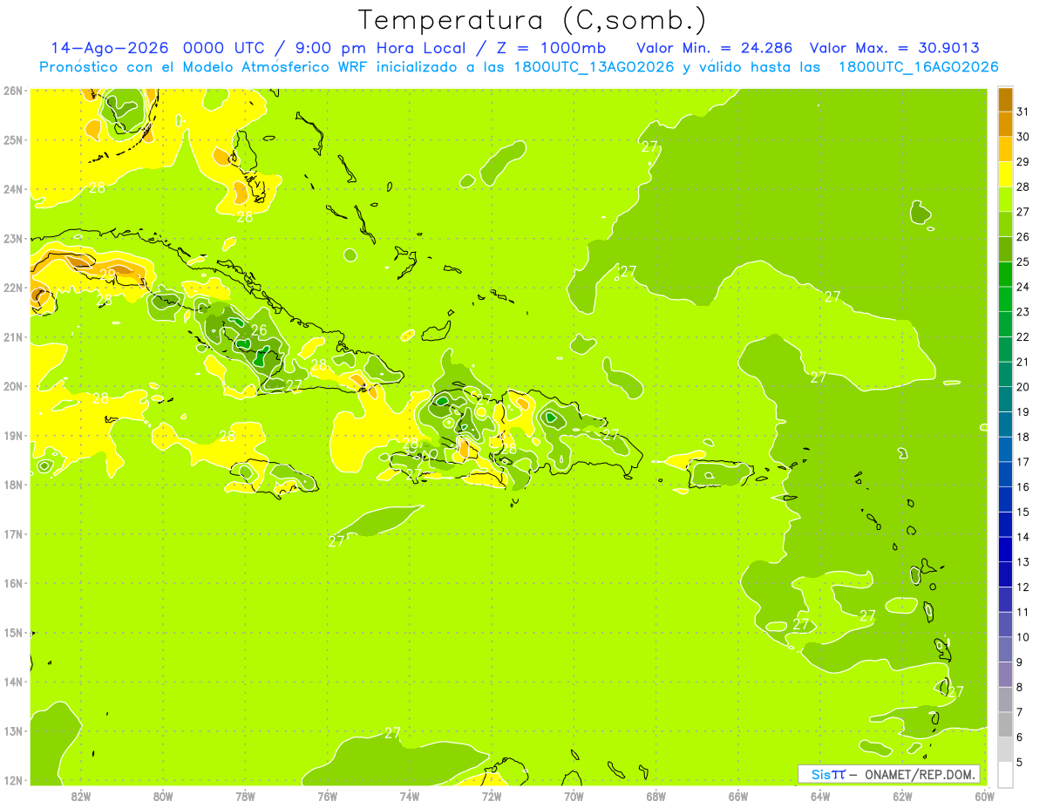Click the '60W' longitude axis label
The image size is (1046, 808).
(985, 796)
